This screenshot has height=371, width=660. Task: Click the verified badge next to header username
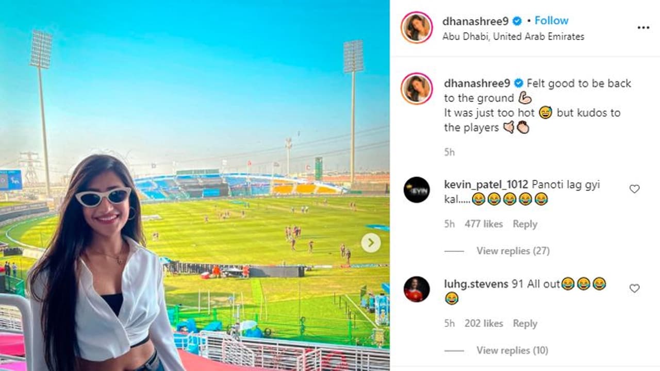tap(517, 21)
